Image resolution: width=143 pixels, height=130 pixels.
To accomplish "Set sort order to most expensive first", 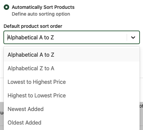I will pyautogui.click(x=72, y=95).
